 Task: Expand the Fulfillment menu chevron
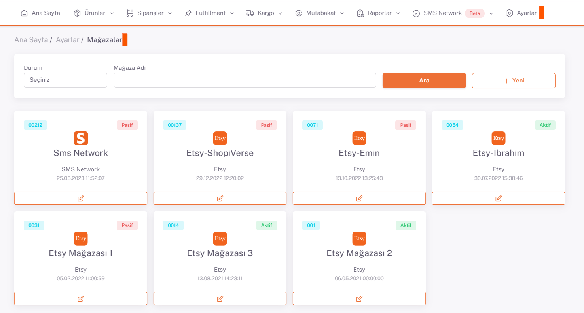click(232, 13)
